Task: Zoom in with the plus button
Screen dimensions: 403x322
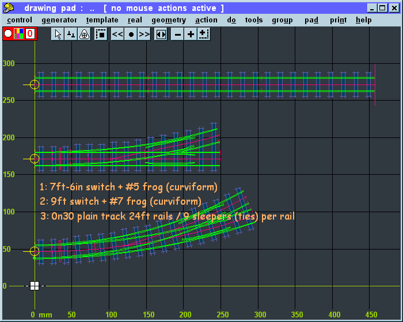Action: point(191,34)
